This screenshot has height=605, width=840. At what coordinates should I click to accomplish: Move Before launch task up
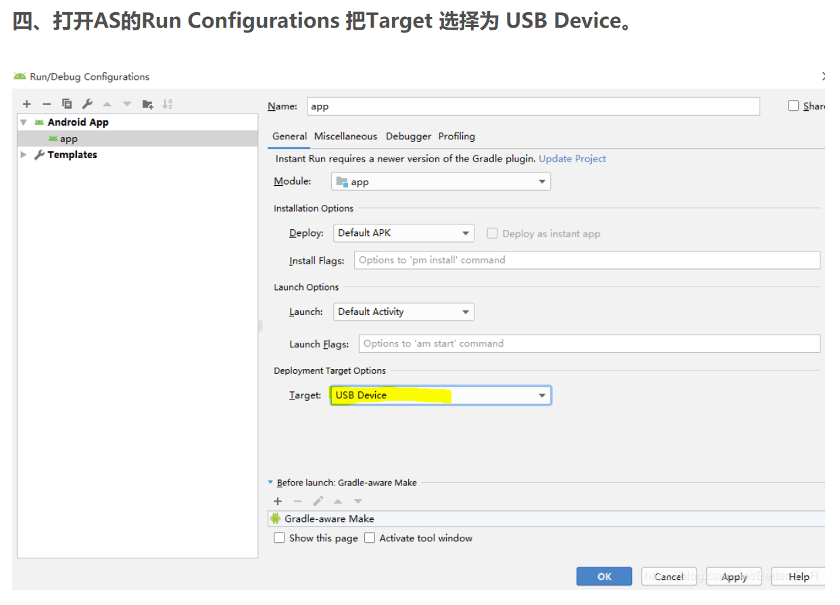pos(338,501)
